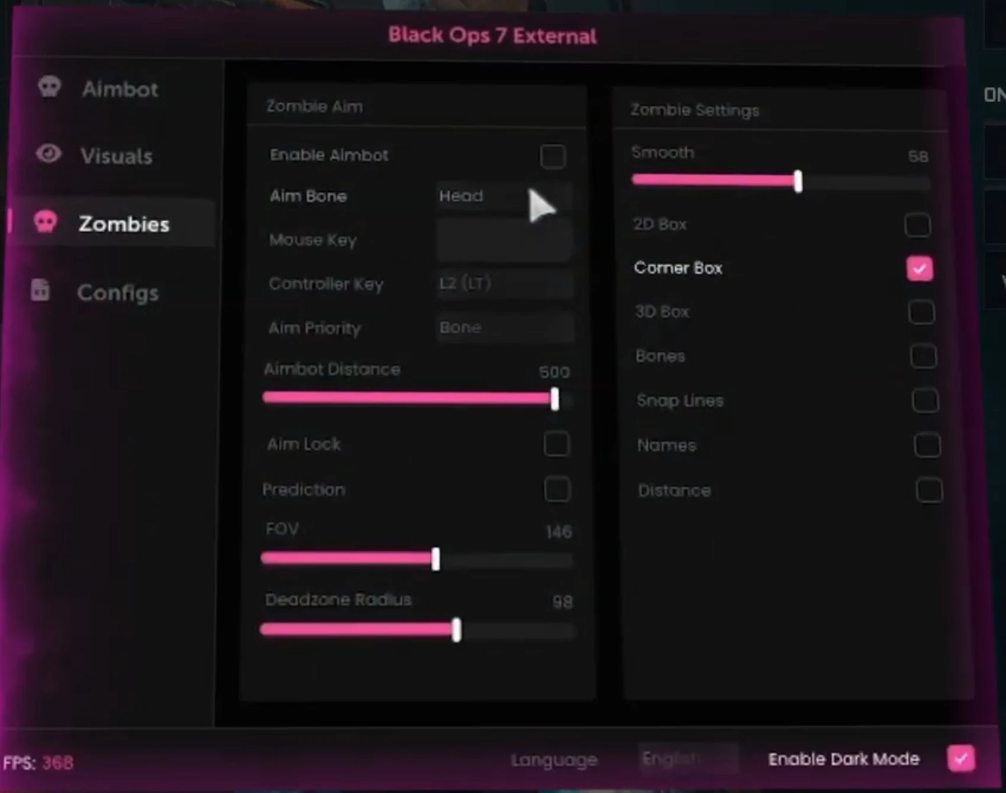
Task: Enable the 2D Box checkbox
Action: pos(917,225)
